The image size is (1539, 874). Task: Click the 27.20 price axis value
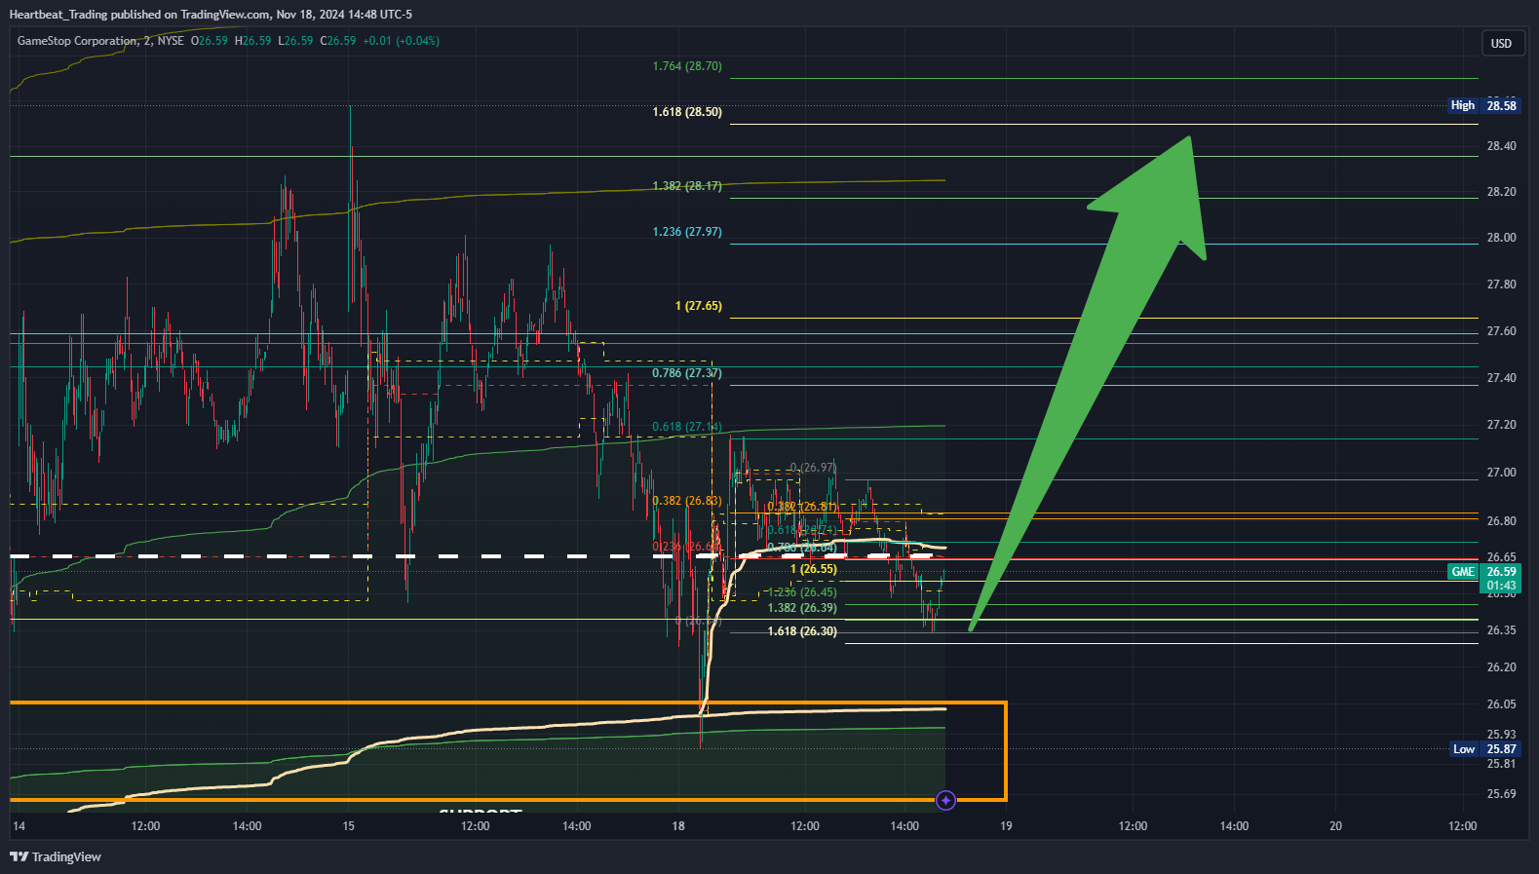(x=1501, y=425)
